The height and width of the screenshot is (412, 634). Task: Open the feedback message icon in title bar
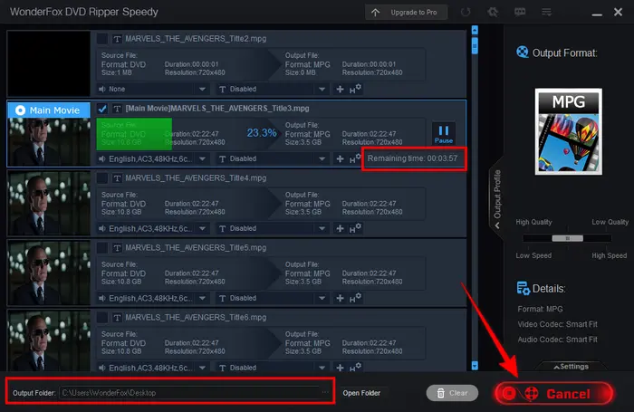[520, 12]
